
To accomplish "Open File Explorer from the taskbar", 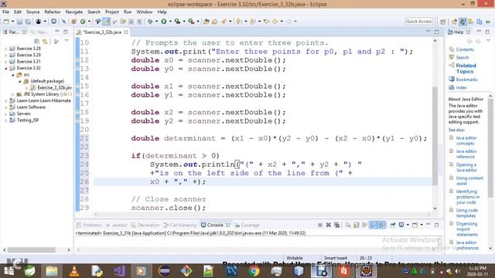I will click(52, 271).
